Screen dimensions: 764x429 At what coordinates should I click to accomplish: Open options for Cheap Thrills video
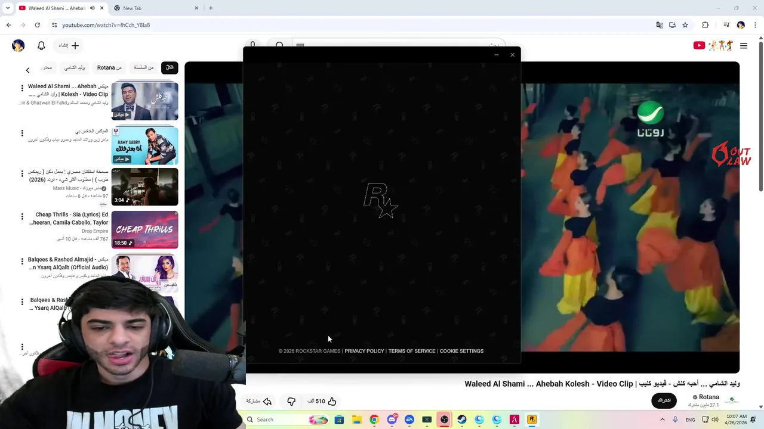[x=22, y=216]
